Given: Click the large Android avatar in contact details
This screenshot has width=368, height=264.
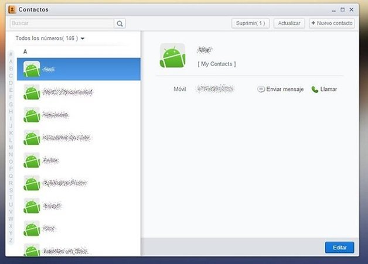Looking at the screenshot, I should point(172,56).
